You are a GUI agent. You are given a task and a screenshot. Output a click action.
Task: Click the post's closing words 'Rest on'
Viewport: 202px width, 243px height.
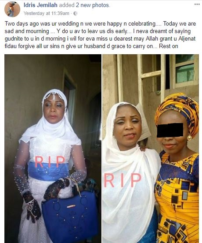pyautogui.click(x=169, y=46)
